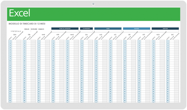Select the APR month heading
This screenshot has width=187, height=110.
tap(58, 34)
